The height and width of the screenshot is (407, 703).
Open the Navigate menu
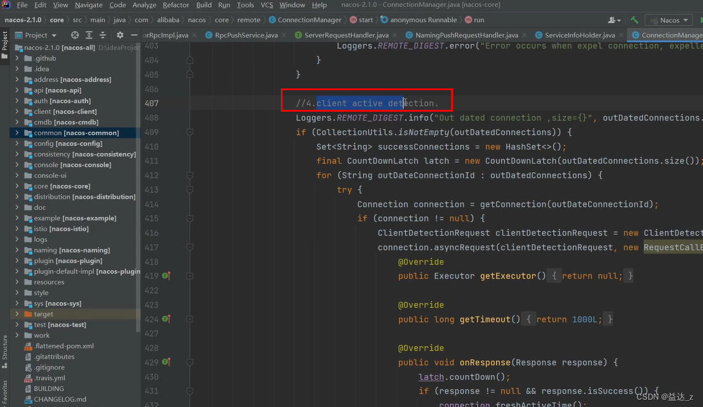click(88, 5)
